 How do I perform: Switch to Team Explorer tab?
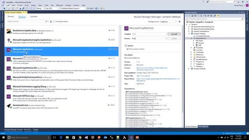[203, 126]
